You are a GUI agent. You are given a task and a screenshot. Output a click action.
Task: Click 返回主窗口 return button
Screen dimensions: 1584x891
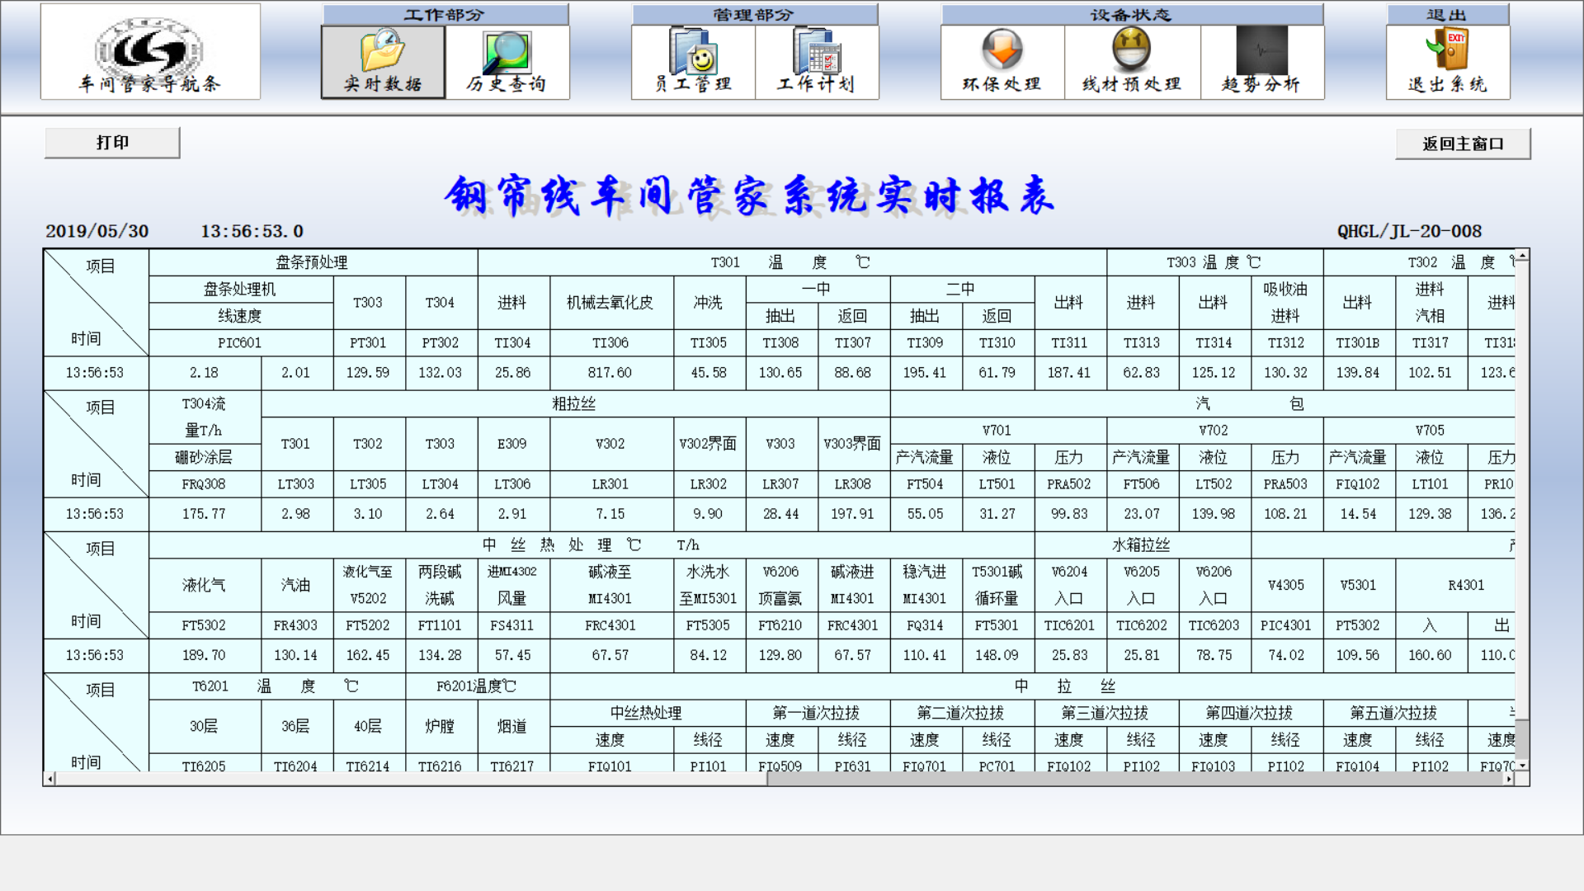pos(1462,144)
